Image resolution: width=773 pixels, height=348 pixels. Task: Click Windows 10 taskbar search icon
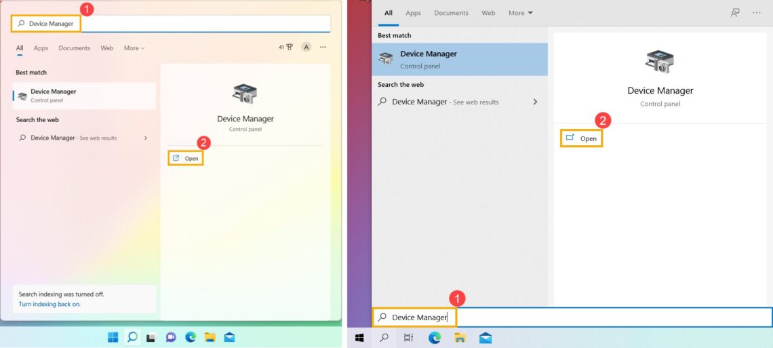tap(384, 338)
